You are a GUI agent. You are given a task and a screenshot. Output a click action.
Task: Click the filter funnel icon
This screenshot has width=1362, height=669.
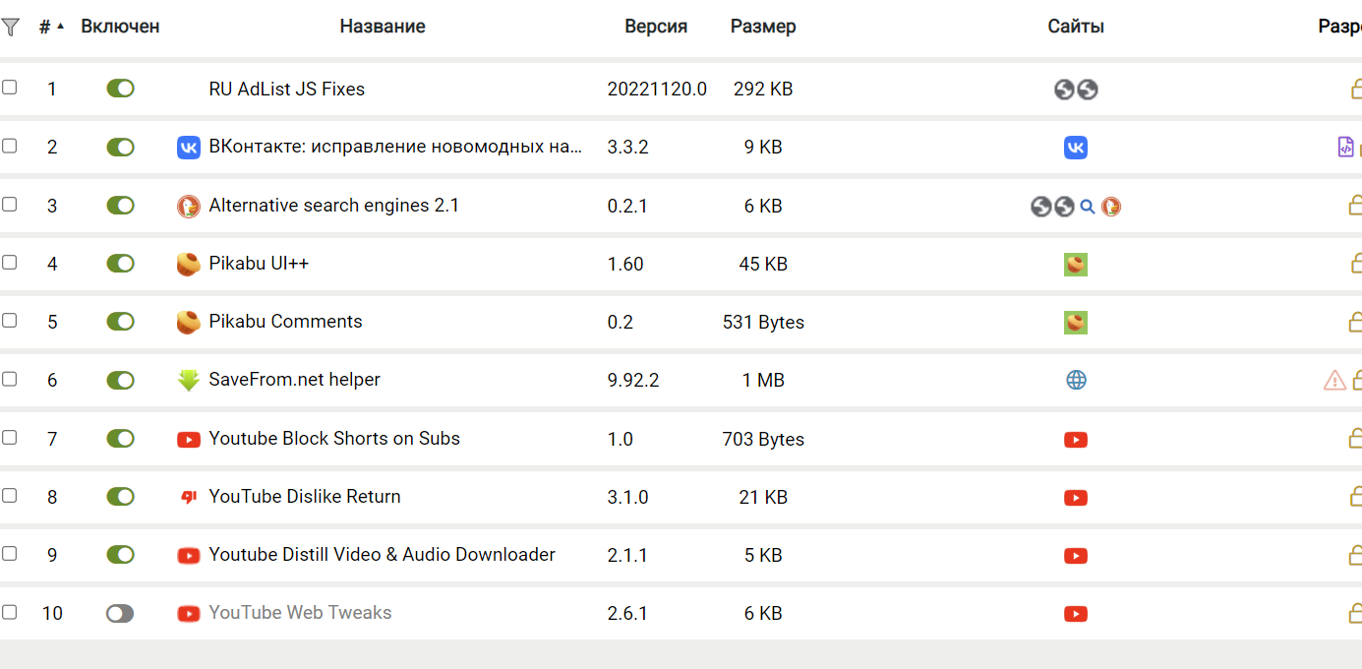coord(11,27)
